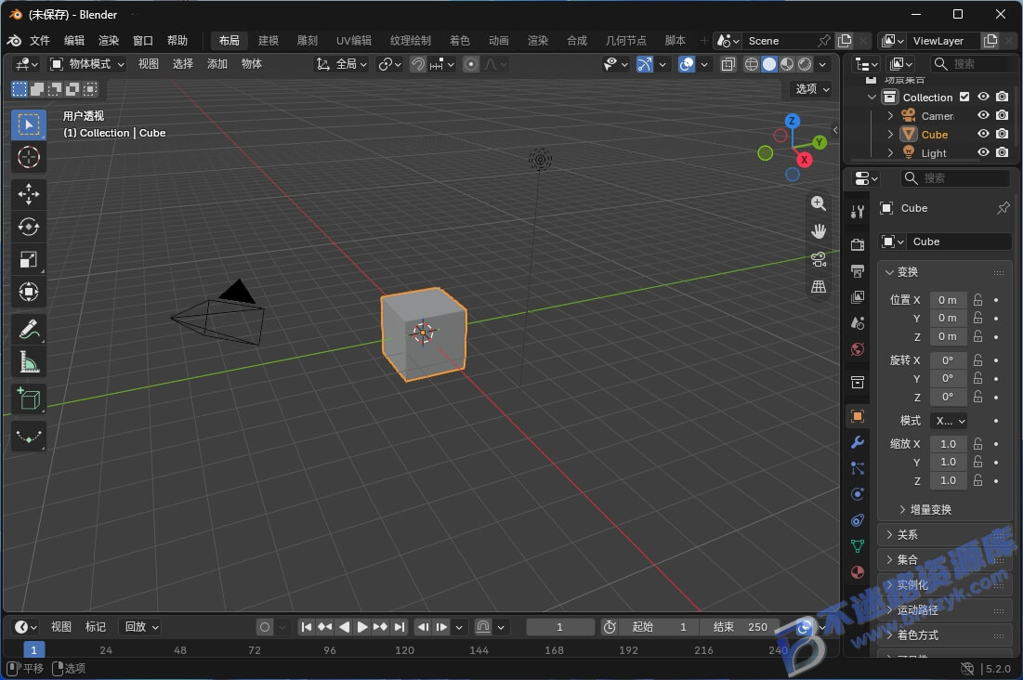This screenshot has width=1023, height=680.
Task: Open the 帮助 menu
Action: (177, 41)
